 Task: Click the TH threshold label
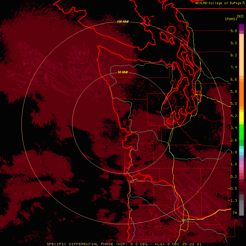pyautogui.click(x=235, y=213)
